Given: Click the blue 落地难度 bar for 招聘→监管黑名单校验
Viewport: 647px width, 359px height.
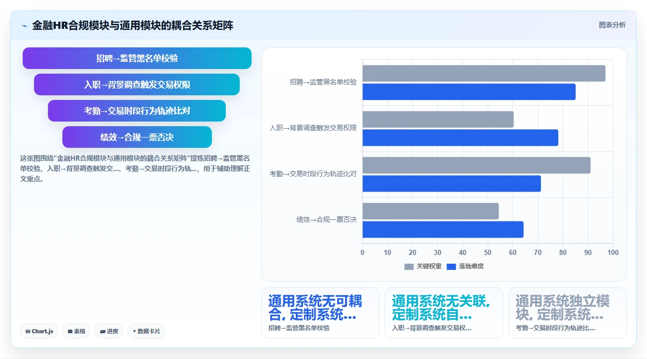Looking at the screenshot, I should click(x=469, y=92).
